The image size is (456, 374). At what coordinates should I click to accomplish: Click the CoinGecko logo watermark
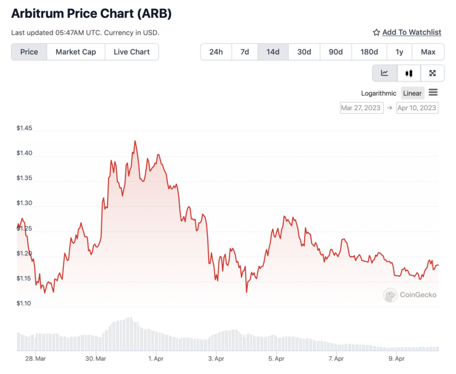click(410, 295)
